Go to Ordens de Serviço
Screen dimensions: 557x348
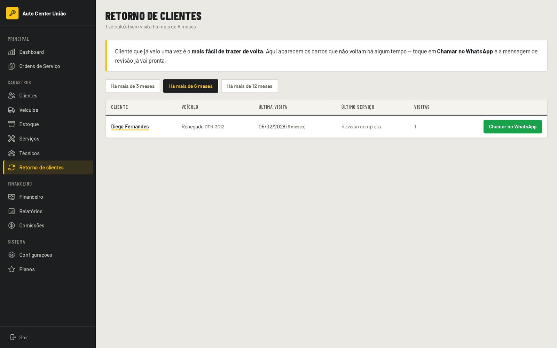pyautogui.click(x=48, y=66)
